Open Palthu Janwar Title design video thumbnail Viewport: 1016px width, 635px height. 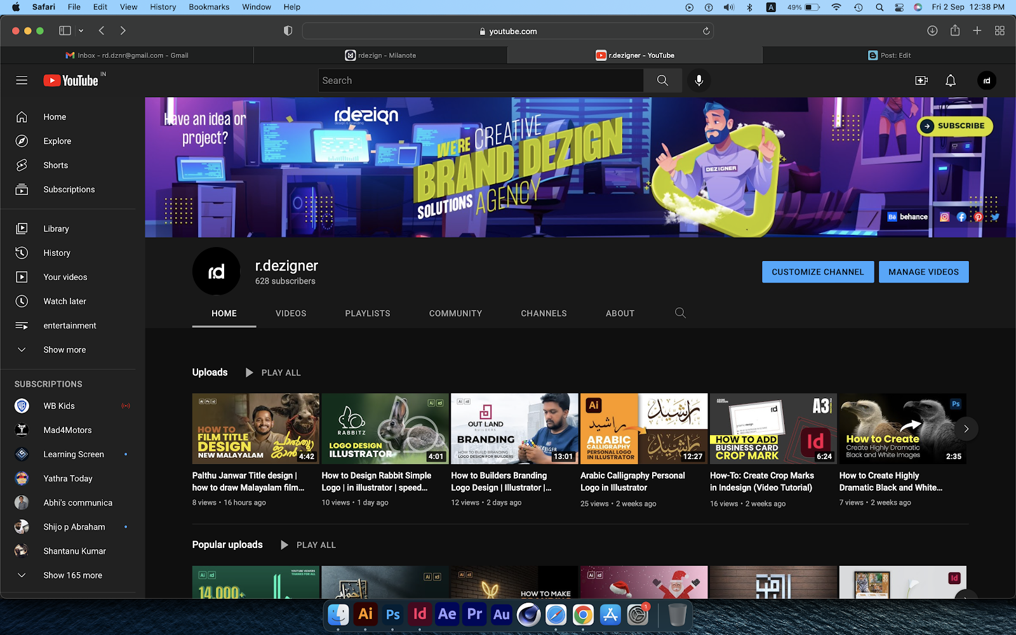pyautogui.click(x=256, y=429)
